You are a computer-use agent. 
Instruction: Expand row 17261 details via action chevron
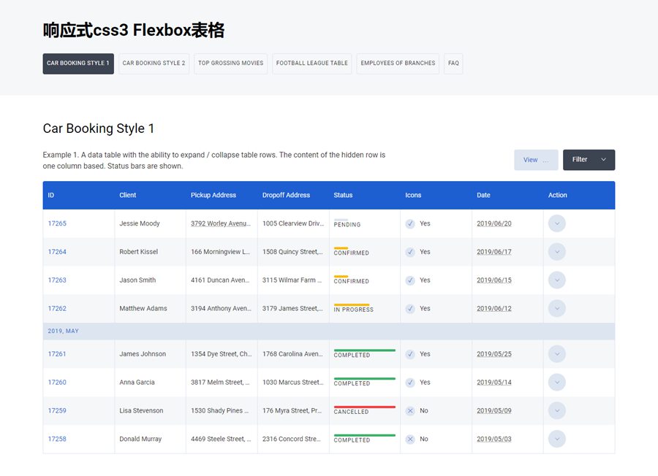coord(557,354)
